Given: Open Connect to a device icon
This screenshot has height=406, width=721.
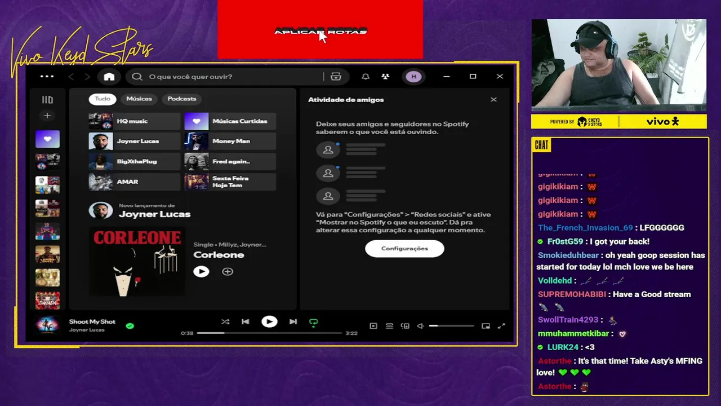Looking at the screenshot, I should click(x=405, y=326).
